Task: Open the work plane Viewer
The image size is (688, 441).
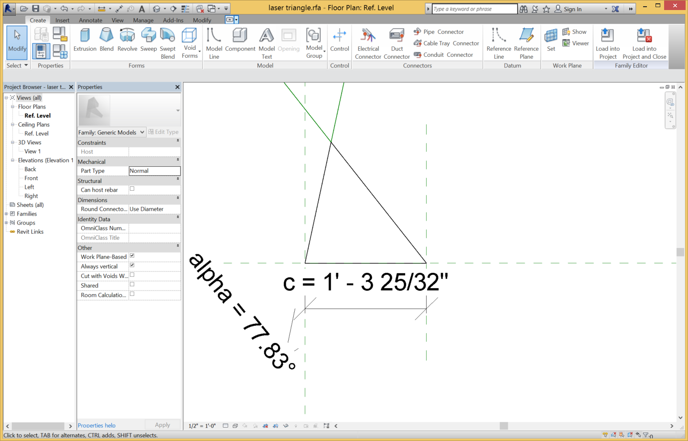Action: (x=576, y=43)
